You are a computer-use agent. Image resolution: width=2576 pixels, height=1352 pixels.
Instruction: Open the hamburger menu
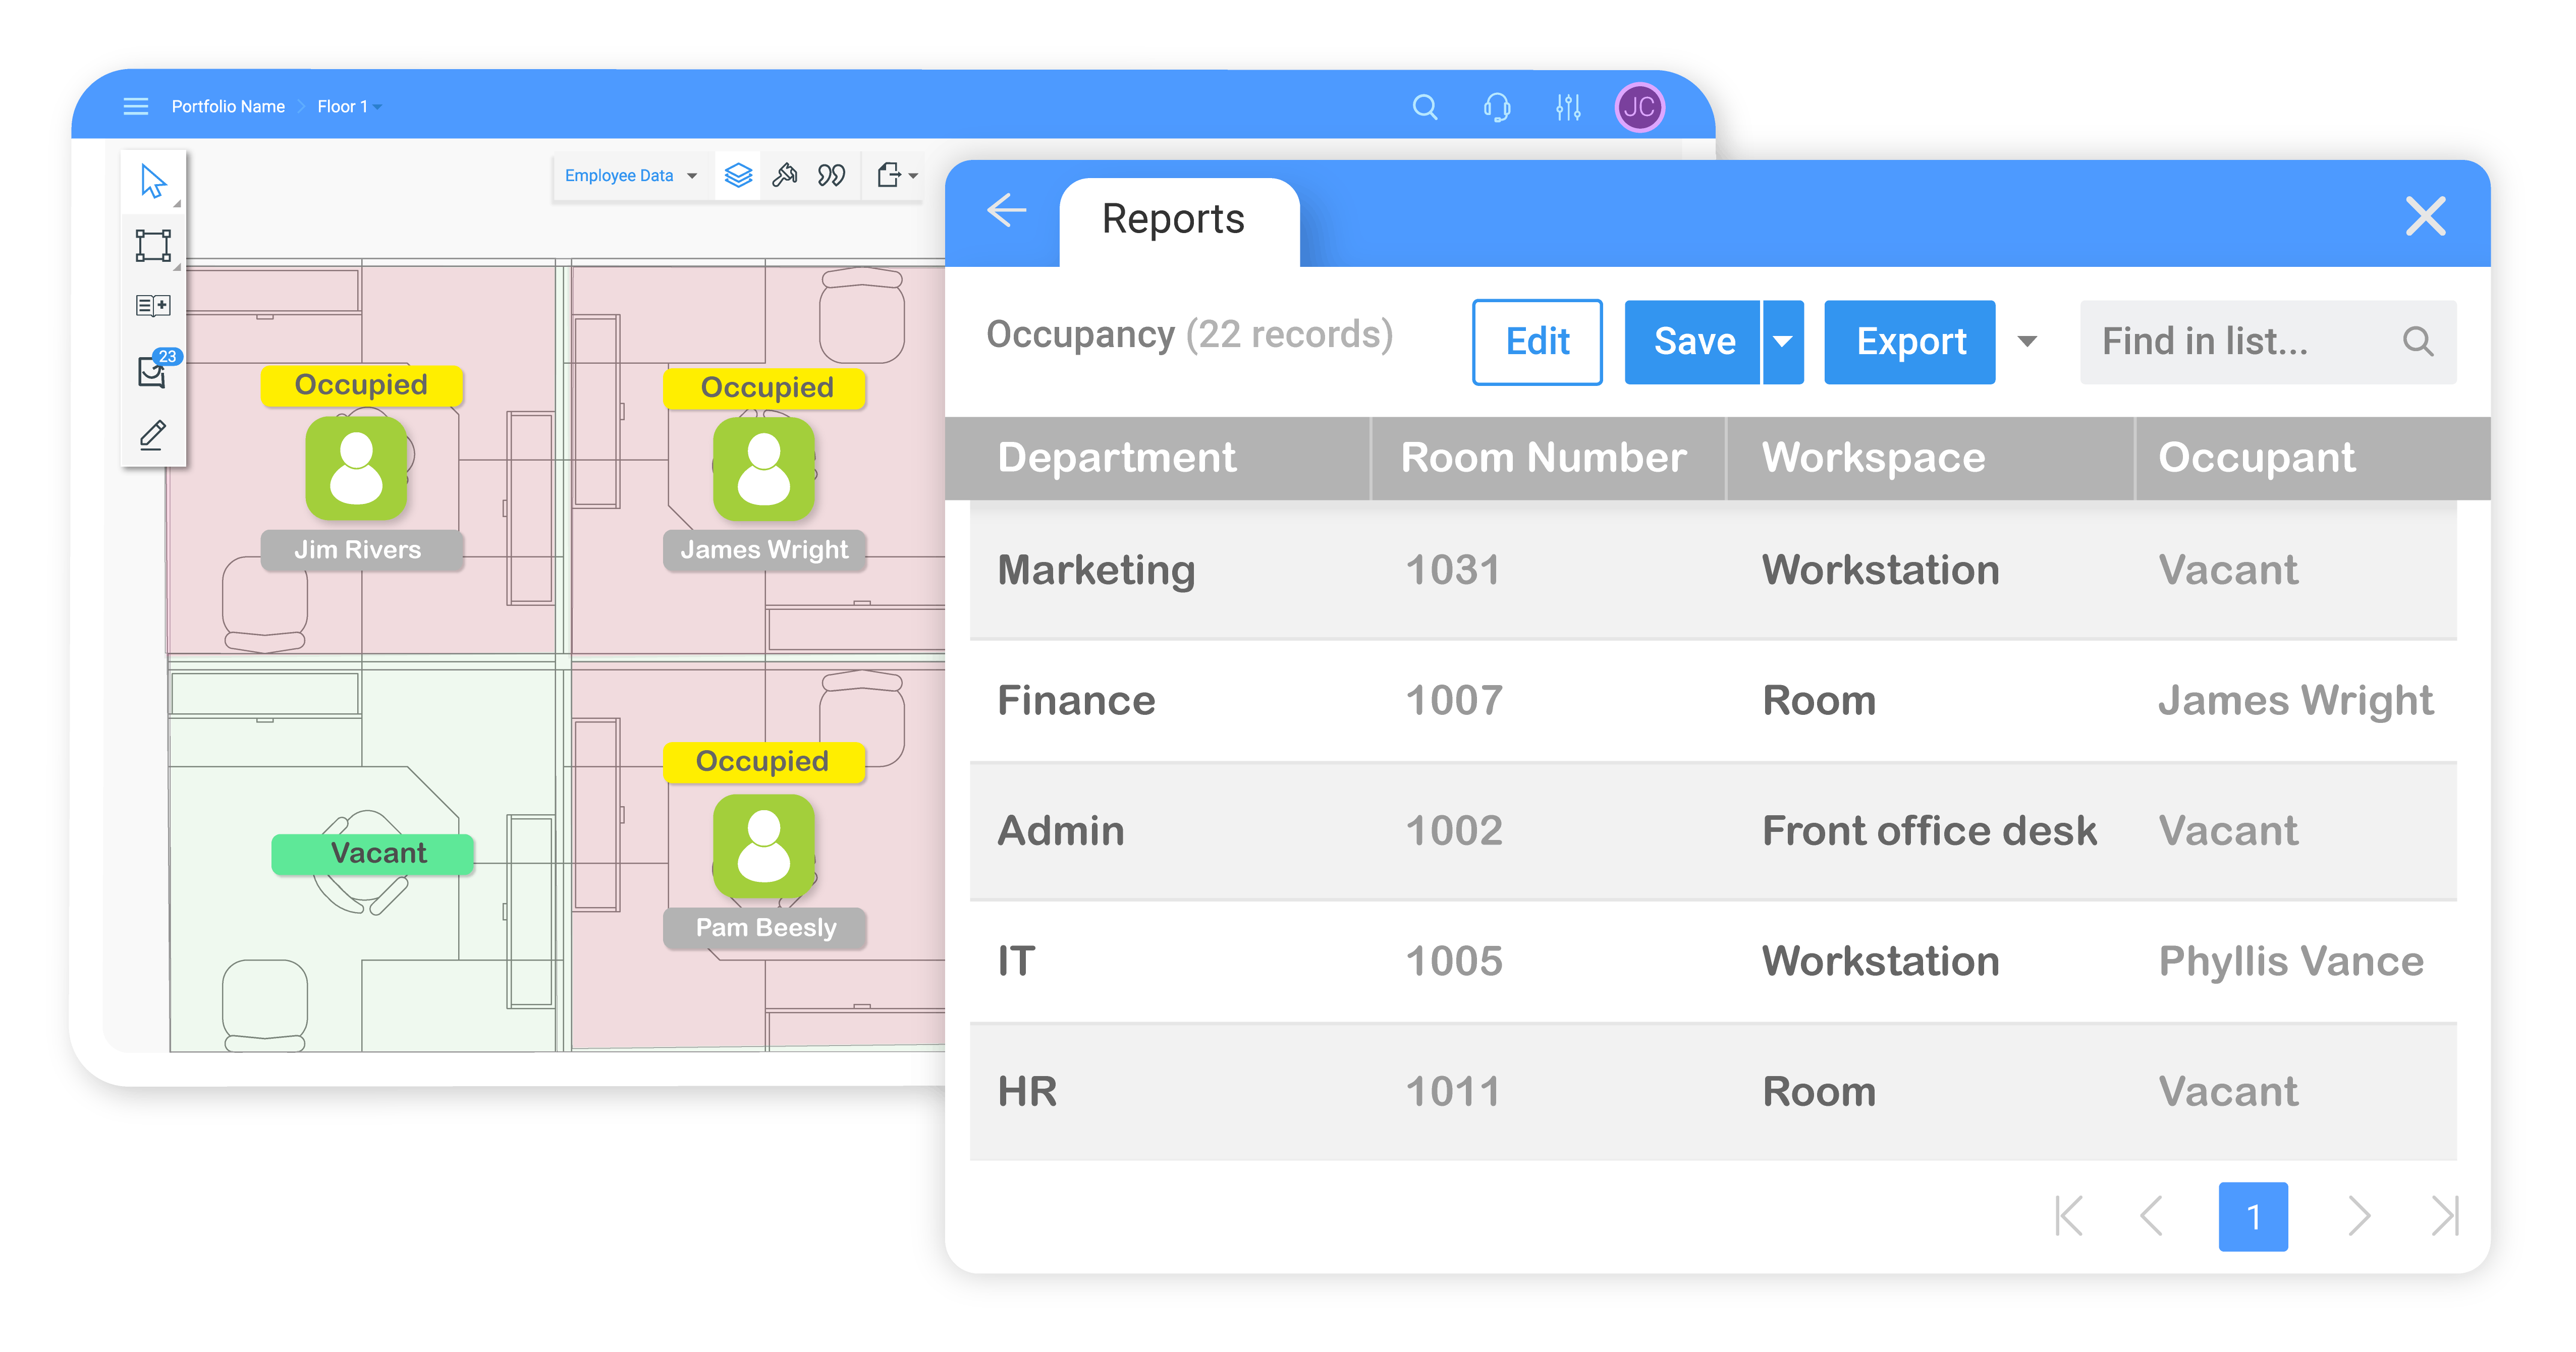tap(136, 107)
